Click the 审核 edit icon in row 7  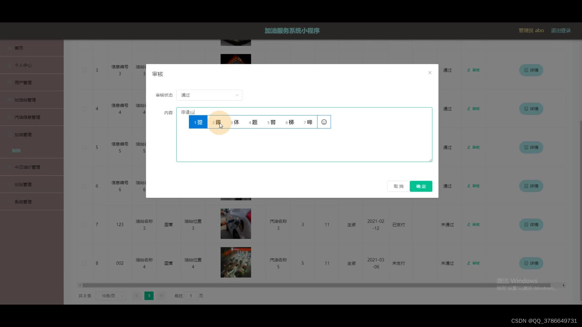[x=473, y=225]
